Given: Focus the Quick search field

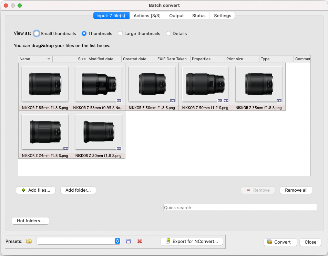Looking at the screenshot, I should tap(240, 207).
